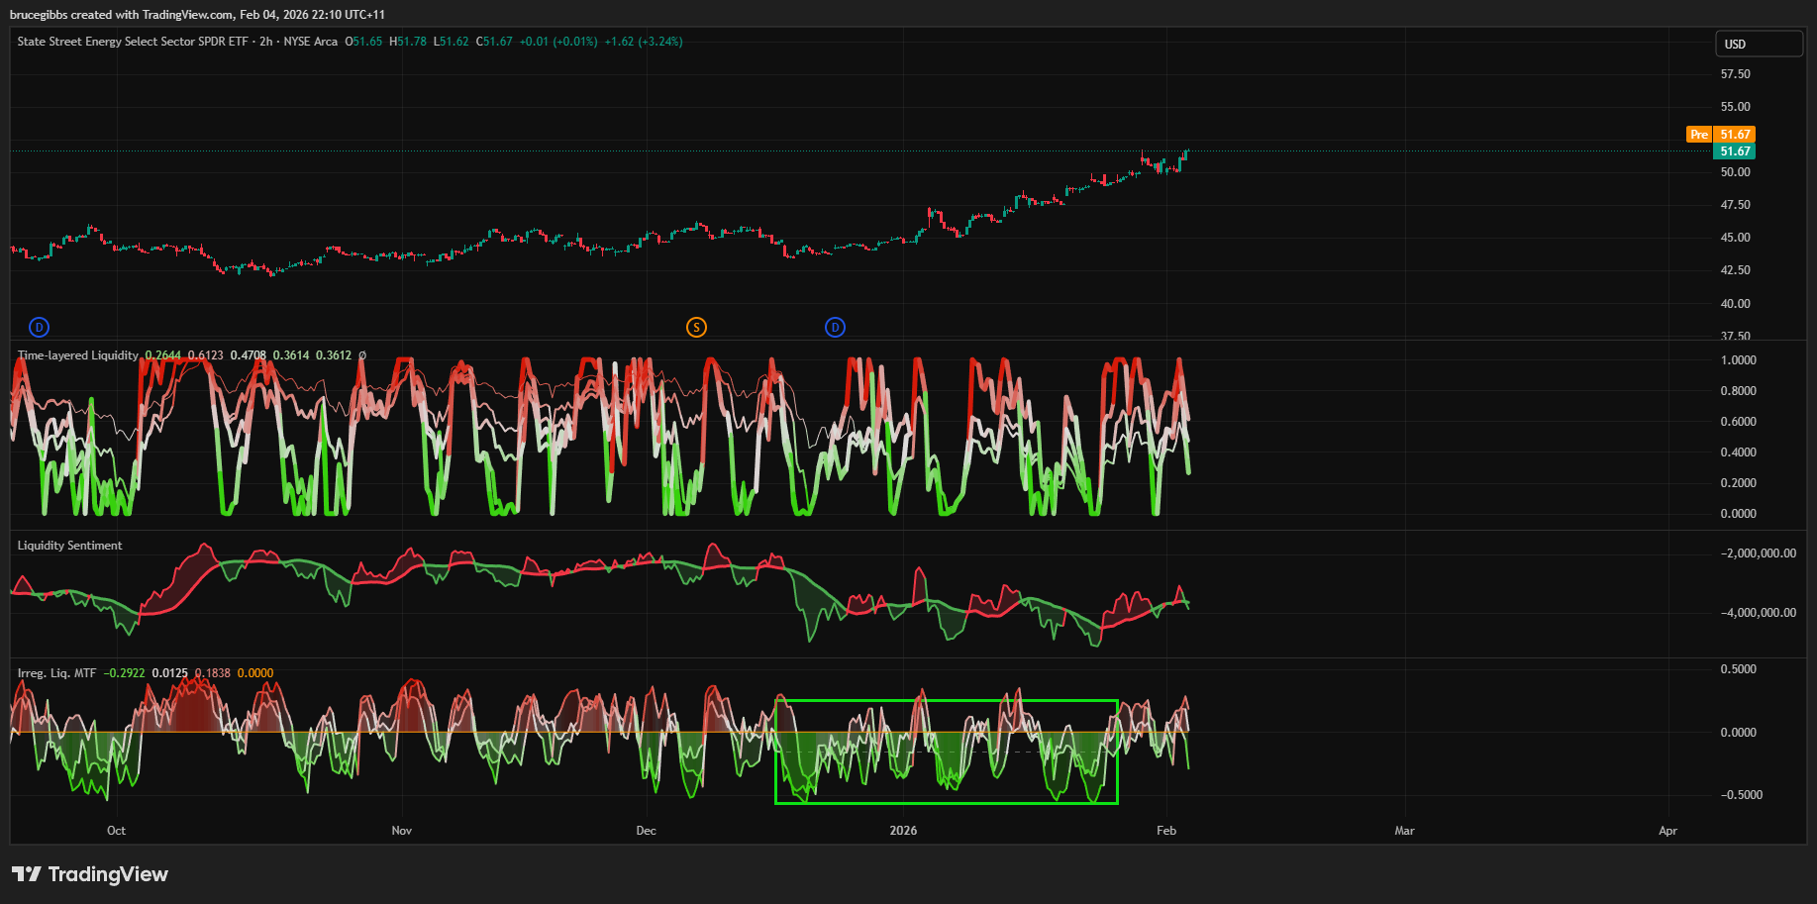Click the orange Pre pre-market badge

(1699, 135)
